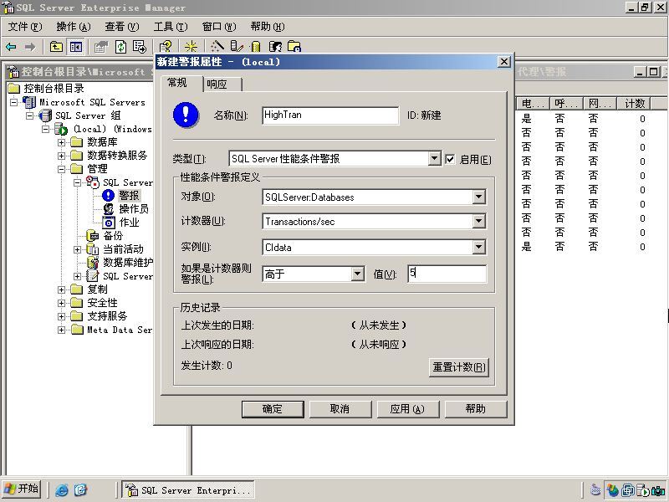Click the Windows messenger tray icon

[613, 490]
